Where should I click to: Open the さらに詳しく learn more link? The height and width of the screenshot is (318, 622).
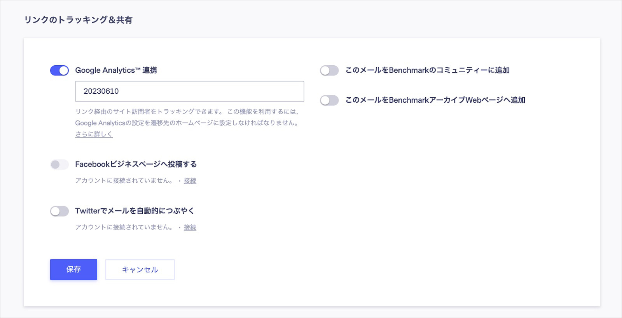point(94,134)
